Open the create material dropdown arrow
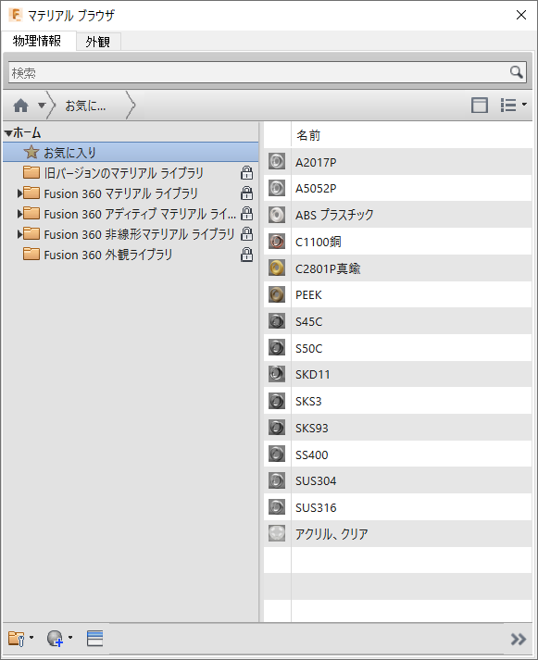This screenshot has width=538, height=660. 69,637
